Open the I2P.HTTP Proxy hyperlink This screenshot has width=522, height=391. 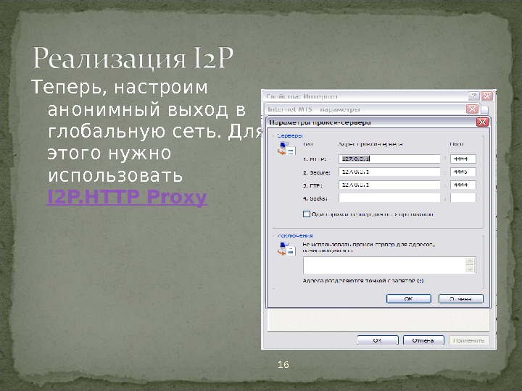pos(127,196)
